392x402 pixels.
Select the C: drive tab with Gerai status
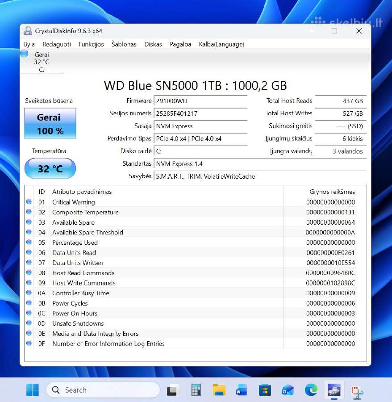(42, 62)
